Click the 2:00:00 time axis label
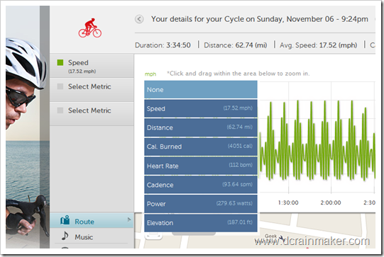The height and width of the screenshot is (257, 384). 331,202
